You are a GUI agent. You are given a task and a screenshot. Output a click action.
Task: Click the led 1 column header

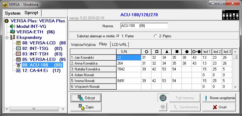[x=207, y=52]
